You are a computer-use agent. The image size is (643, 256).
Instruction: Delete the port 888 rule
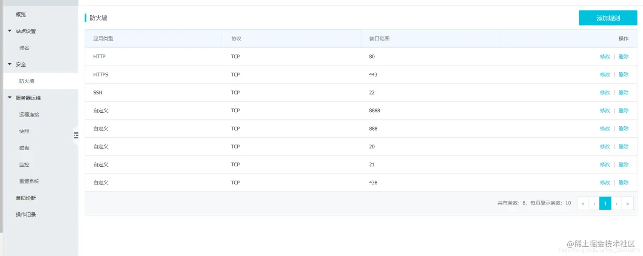(623, 128)
